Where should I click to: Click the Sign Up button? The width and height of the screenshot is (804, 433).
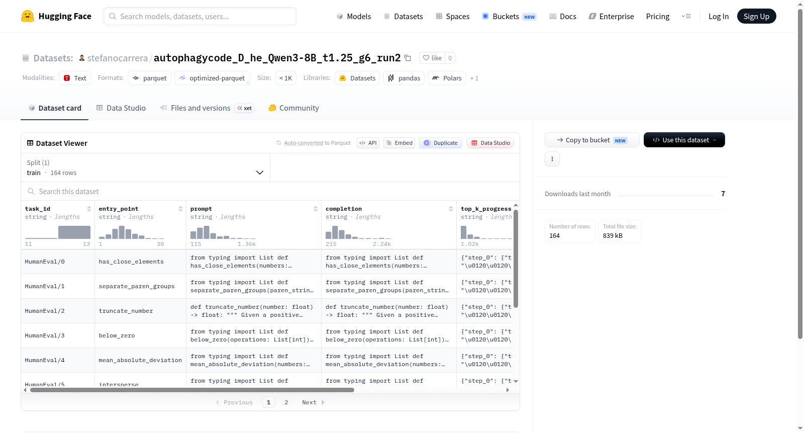756,16
